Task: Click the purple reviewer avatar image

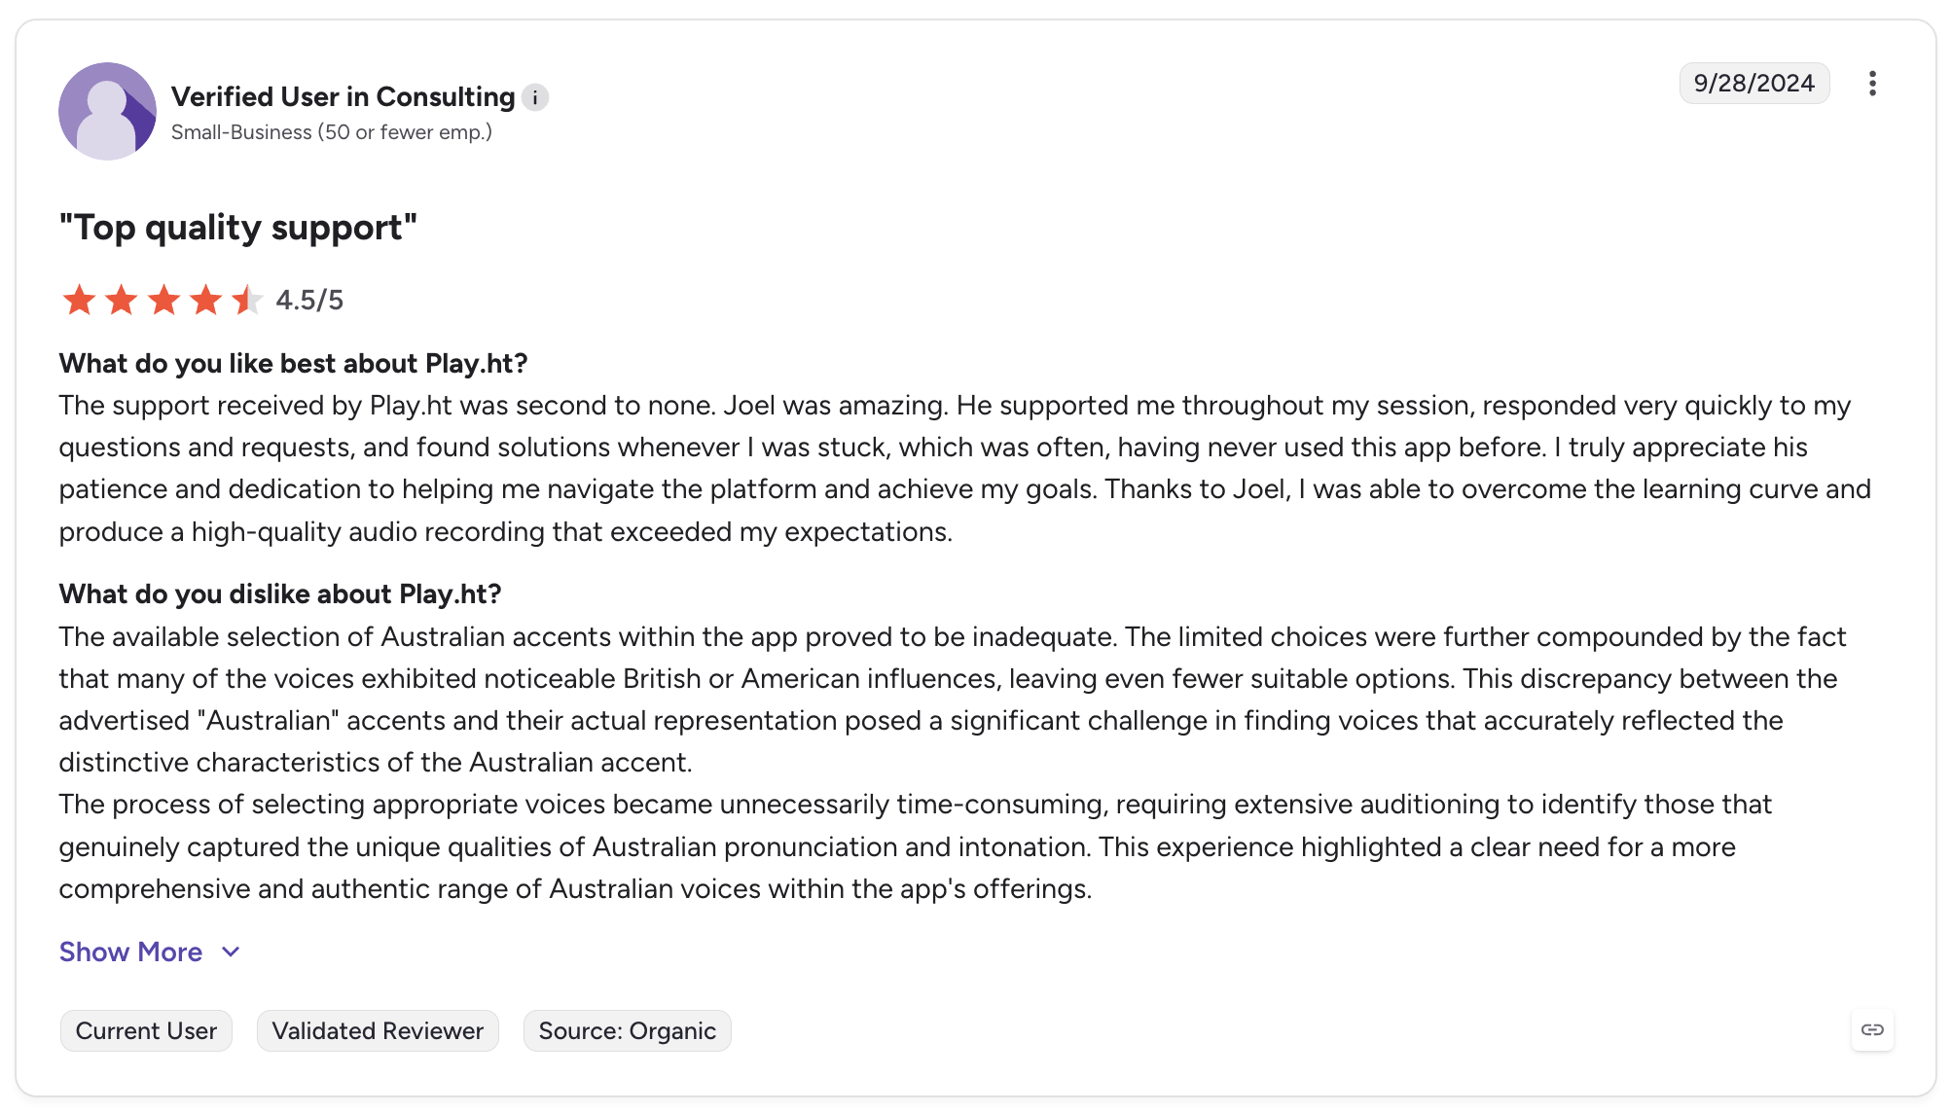Action: (x=107, y=111)
